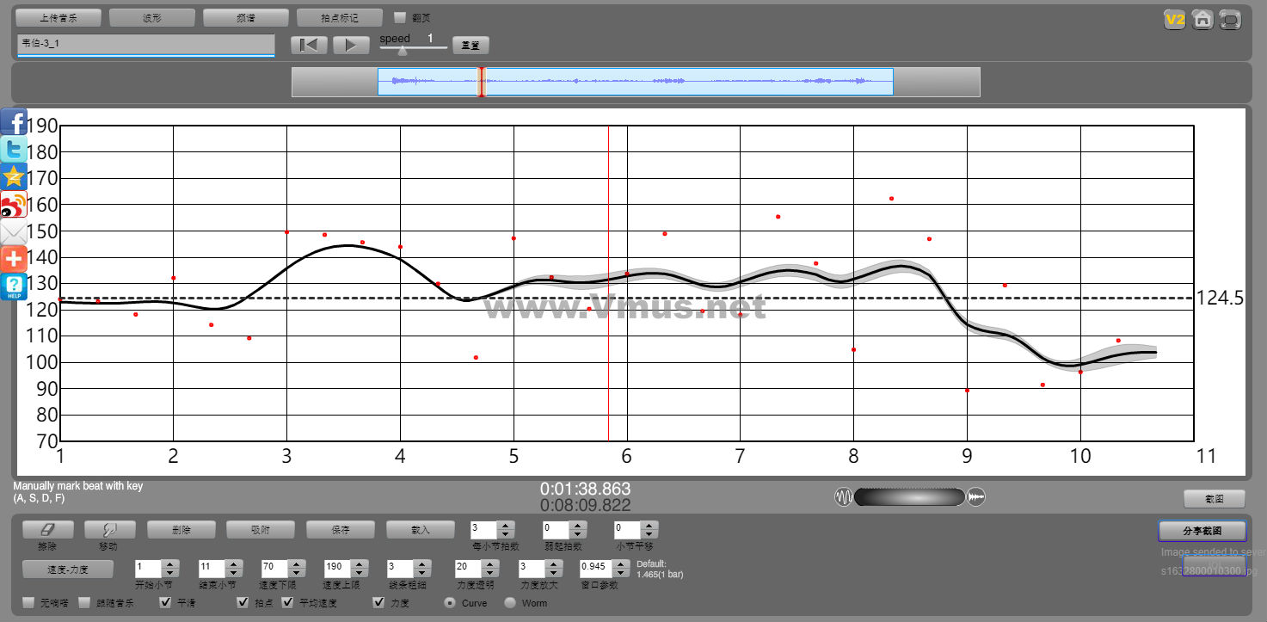1267x622 pixels.
Task: Uncheck the 平均速度 checkbox
Action: tap(288, 603)
